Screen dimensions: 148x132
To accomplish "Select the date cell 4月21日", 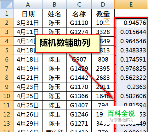I will coord(28,78).
